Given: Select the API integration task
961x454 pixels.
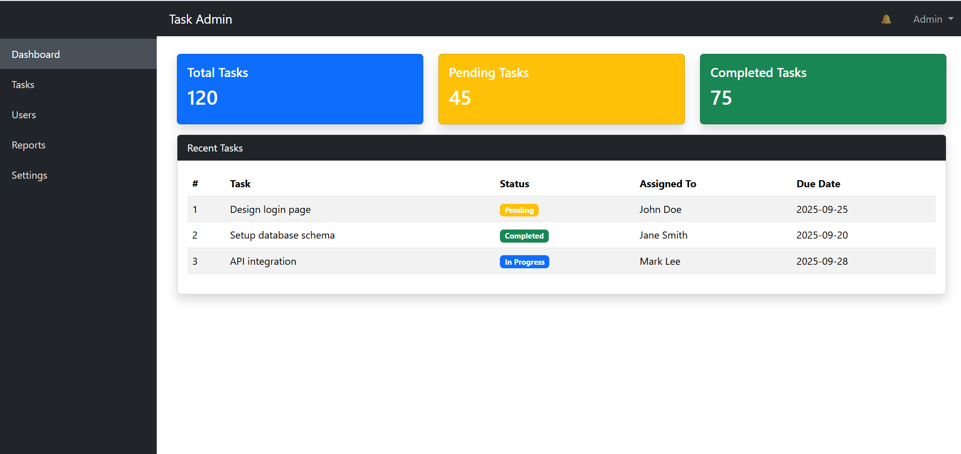Looking at the screenshot, I should click(263, 261).
